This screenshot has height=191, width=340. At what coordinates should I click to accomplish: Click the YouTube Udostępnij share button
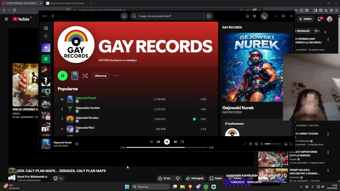click(195, 178)
